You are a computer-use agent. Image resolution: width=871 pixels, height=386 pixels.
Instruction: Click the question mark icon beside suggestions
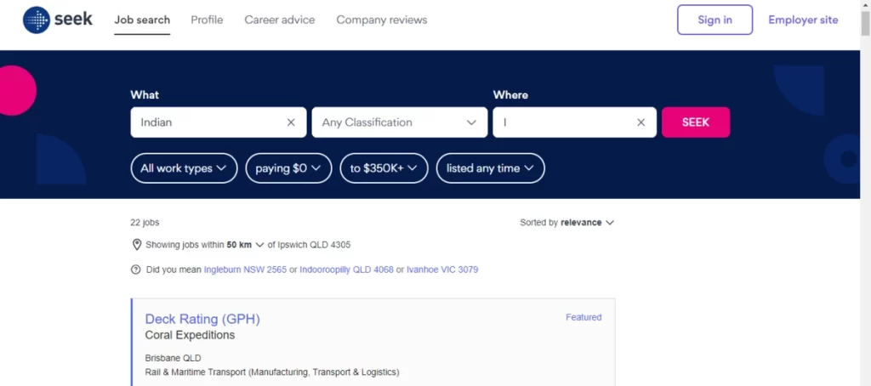click(x=136, y=270)
